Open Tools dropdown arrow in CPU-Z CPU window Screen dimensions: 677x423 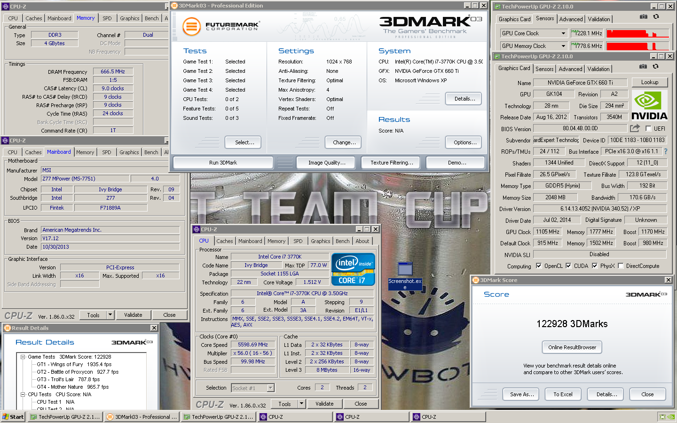pyautogui.click(x=302, y=404)
